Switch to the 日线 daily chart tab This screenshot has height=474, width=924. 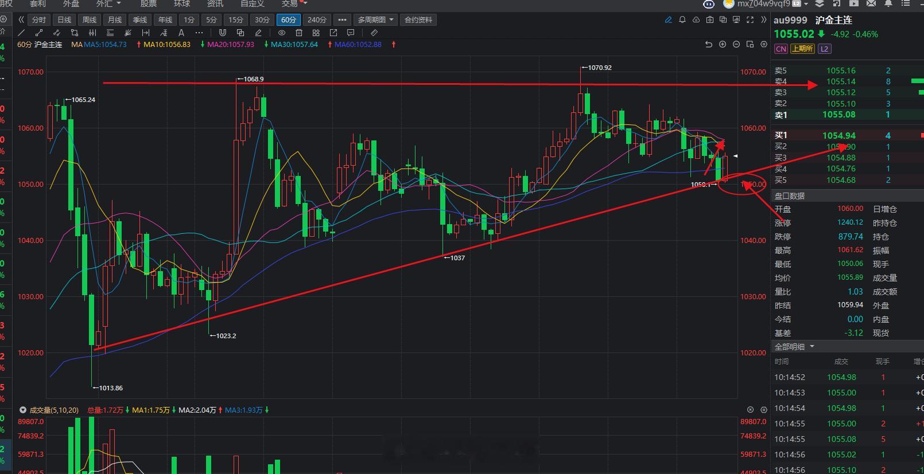point(64,19)
